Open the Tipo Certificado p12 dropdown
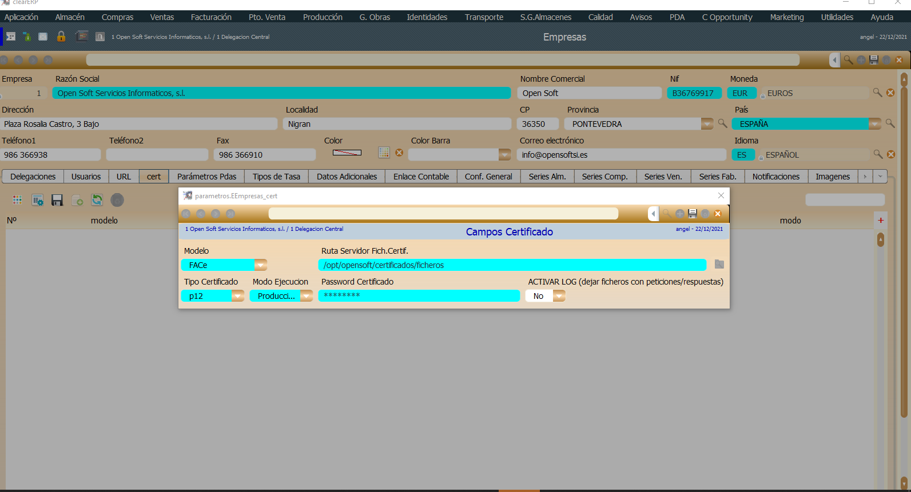 tap(238, 296)
